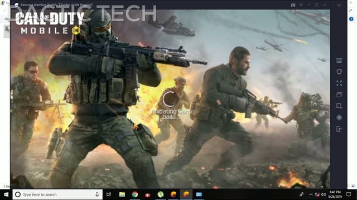Switch to the first Gaming Buddy taskbar icon

point(173,194)
